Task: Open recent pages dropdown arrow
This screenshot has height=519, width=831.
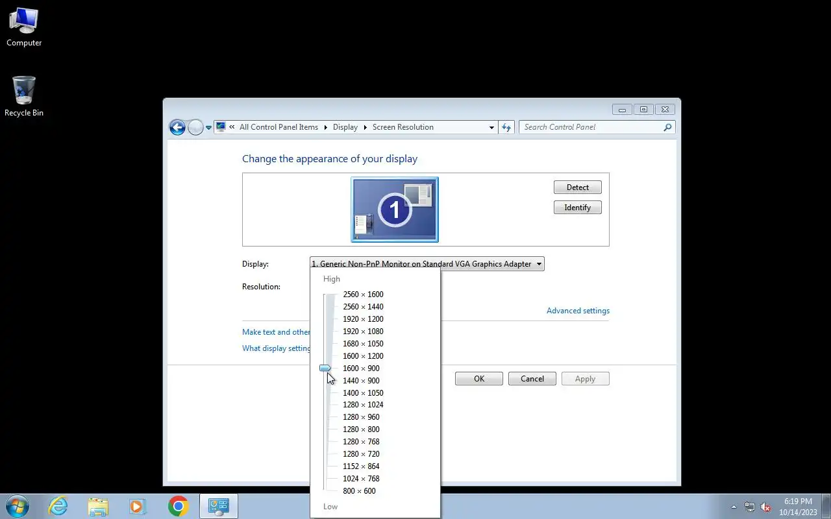Action: 208,128
